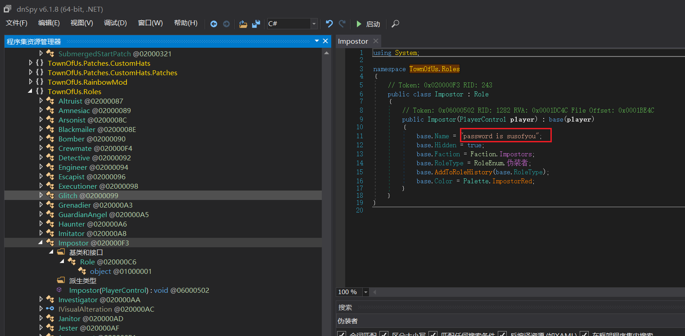Image resolution: width=685 pixels, height=336 pixels.
Task: Click the assembly tree scrollbar up arrow
Action: coord(327,53)
